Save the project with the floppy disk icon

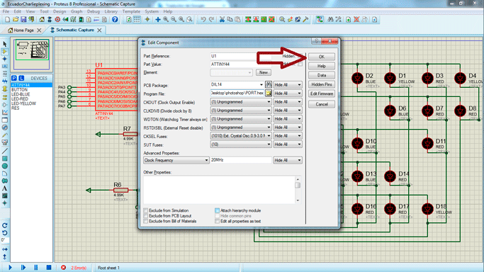(x=23, y=19)
